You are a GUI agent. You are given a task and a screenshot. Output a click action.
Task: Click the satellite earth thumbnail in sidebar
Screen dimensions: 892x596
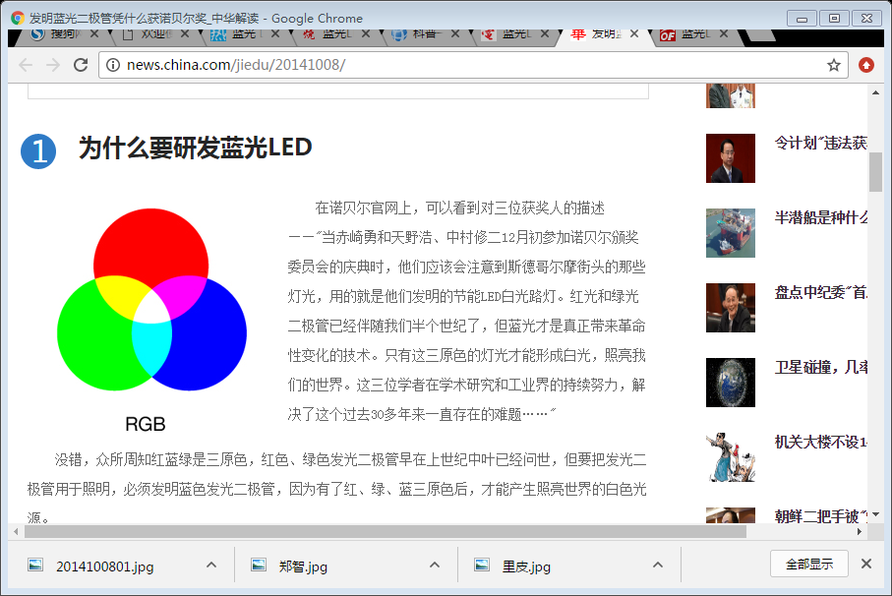pyautogui.click(x=730, y=383)
